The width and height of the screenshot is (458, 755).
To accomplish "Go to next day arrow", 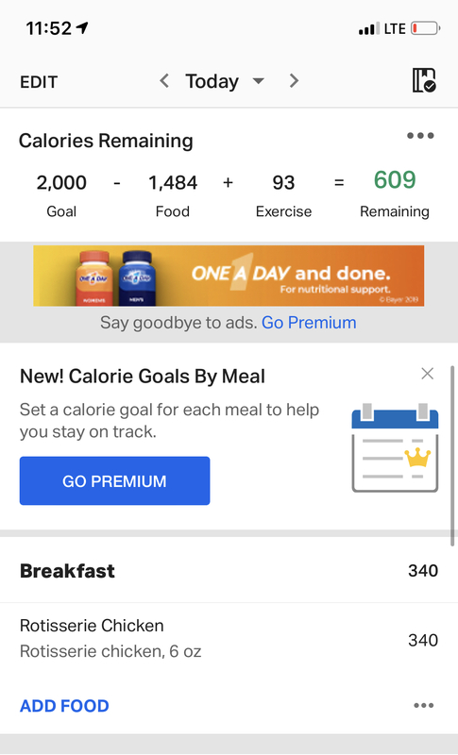I will point(294,81).
